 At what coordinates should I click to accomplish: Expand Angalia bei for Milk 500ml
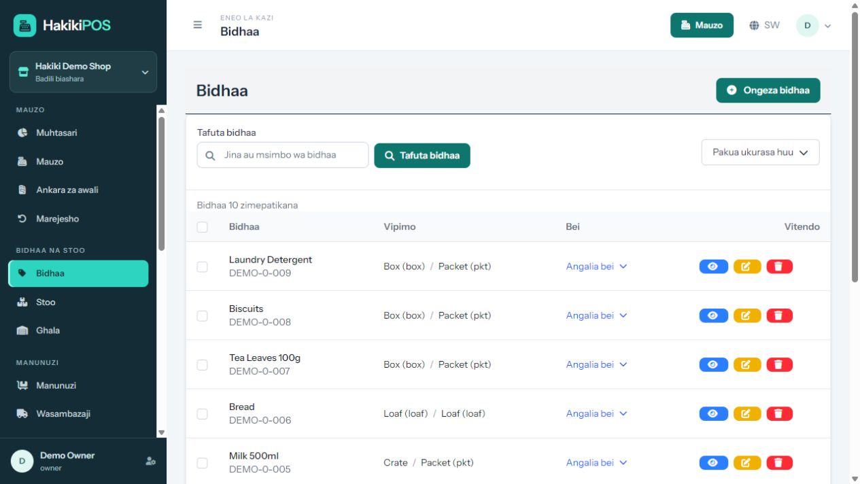pos(596,462)
